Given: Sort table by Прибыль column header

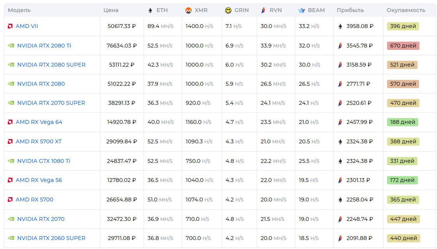Looking at the screenshot, I should pos(350,10).
